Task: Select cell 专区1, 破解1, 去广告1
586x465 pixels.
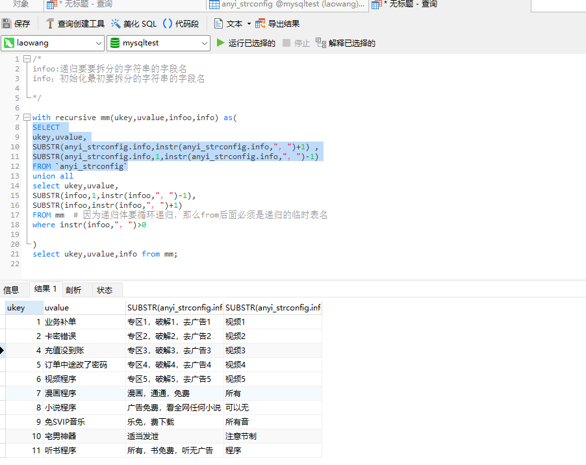Action: click(175, 322)
